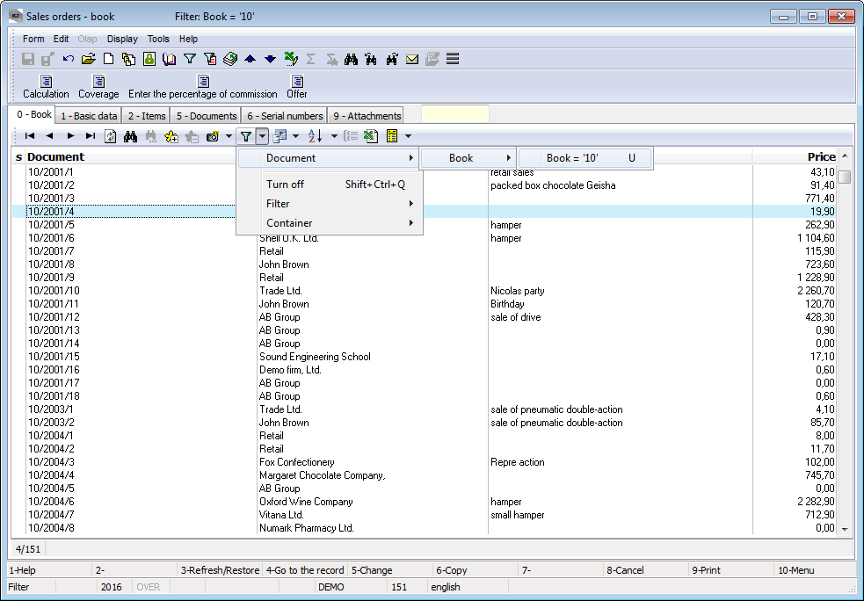Switch to the 2 - Items tab
The width and height of the screenshot is (864, 601).
point(146,116)
